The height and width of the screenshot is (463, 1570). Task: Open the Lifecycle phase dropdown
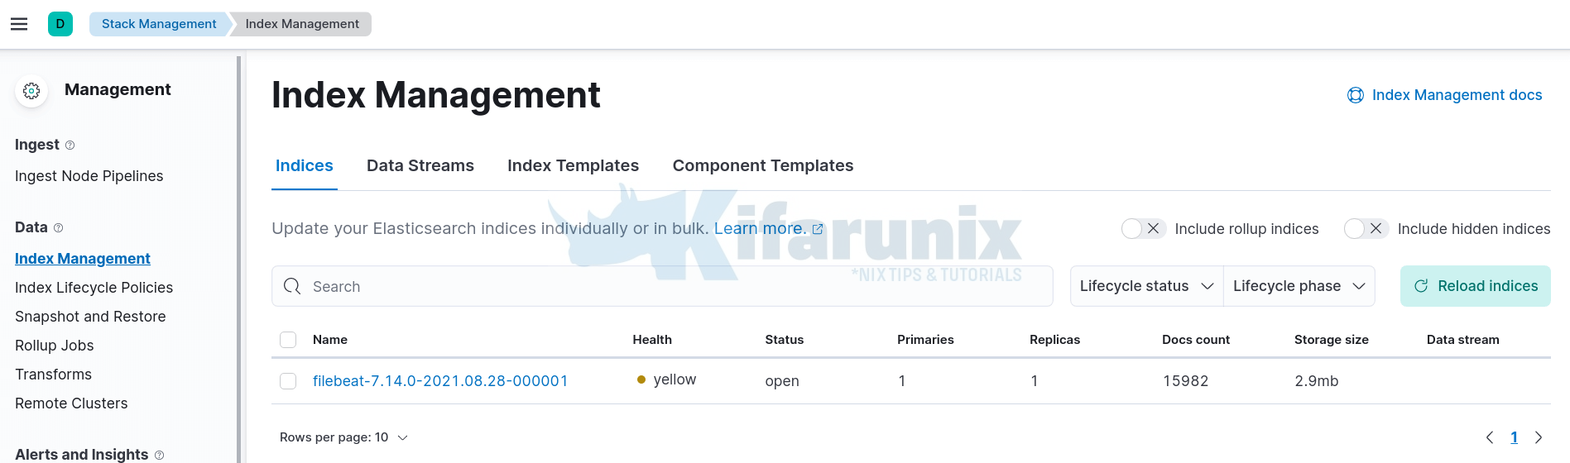pyautogui.click(x=1299, y=286)
